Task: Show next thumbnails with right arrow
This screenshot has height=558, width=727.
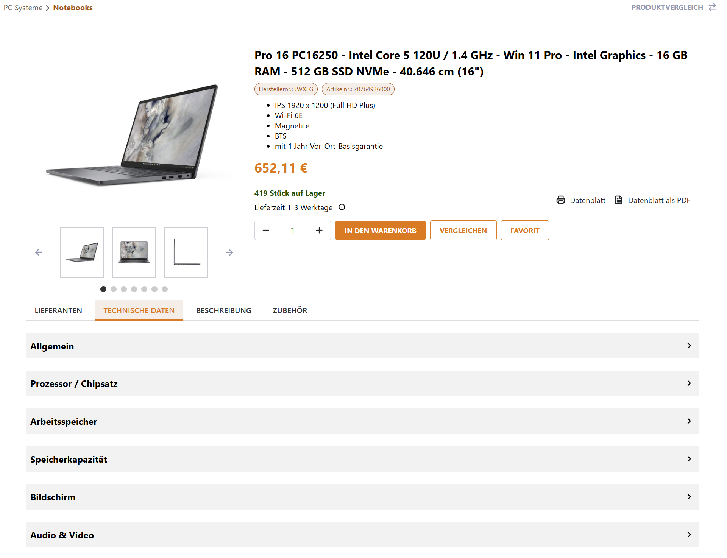Action: 229,253
